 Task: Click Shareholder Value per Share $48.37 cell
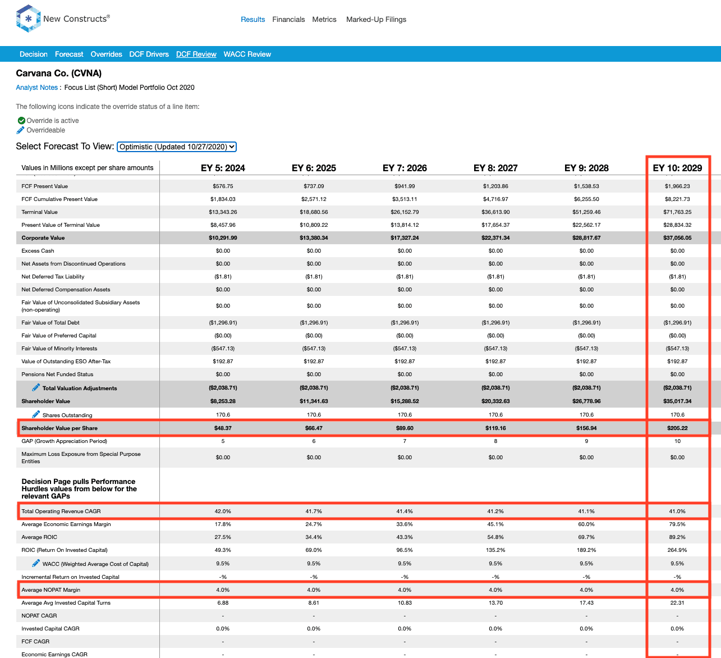[223, 428]
